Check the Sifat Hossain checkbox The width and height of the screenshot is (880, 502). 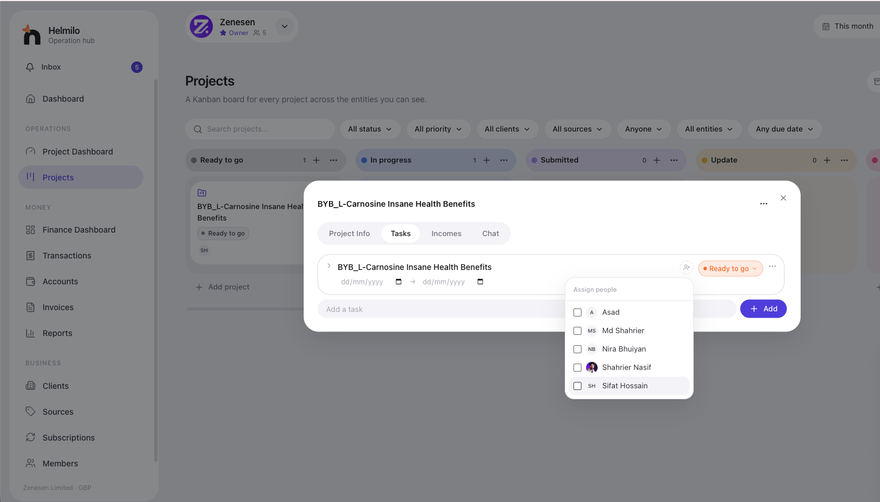click(x=577, y=386)
